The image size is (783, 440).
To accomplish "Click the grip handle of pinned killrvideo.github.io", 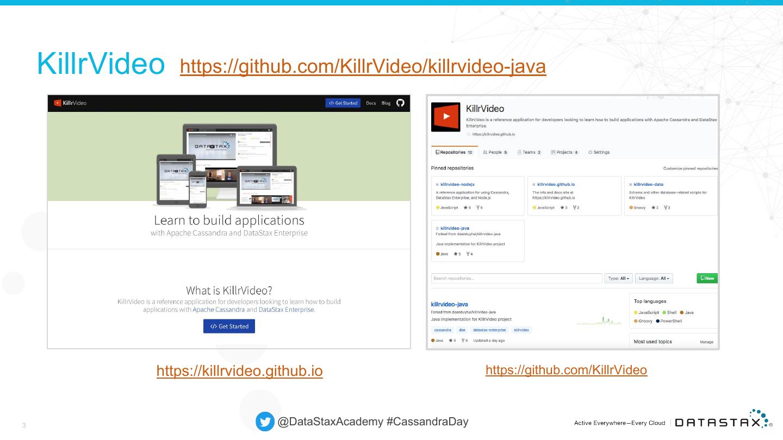I will point(534,185).
